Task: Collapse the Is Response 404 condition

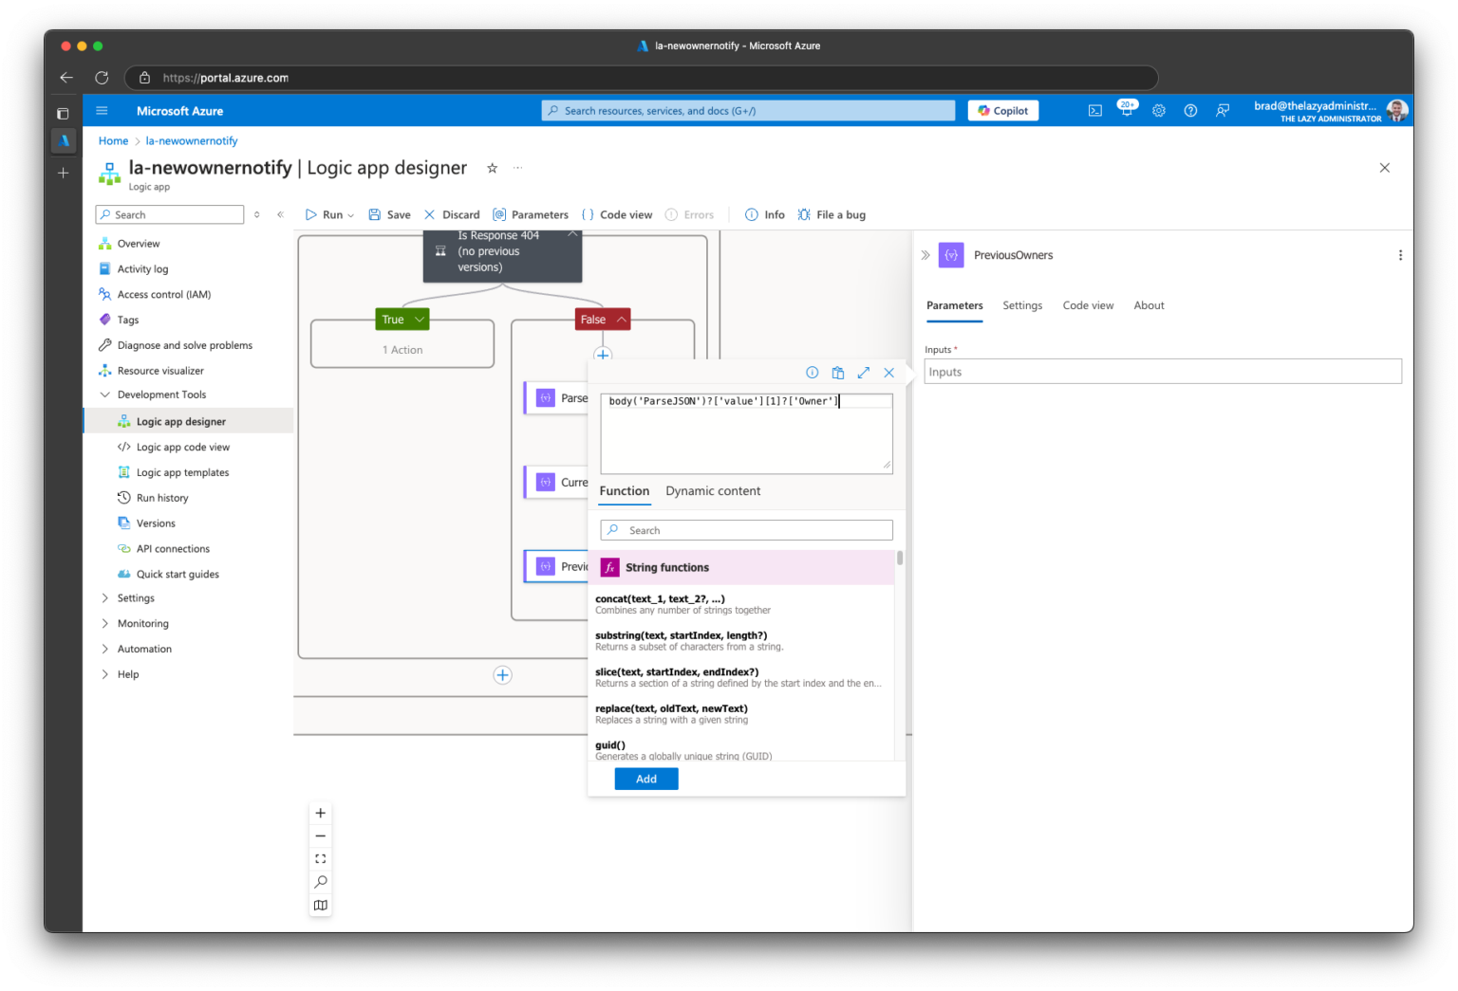Action: coord(572,233)
